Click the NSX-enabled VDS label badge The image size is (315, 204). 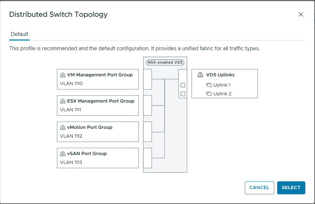pyautogui.click(x=165, y=62)
